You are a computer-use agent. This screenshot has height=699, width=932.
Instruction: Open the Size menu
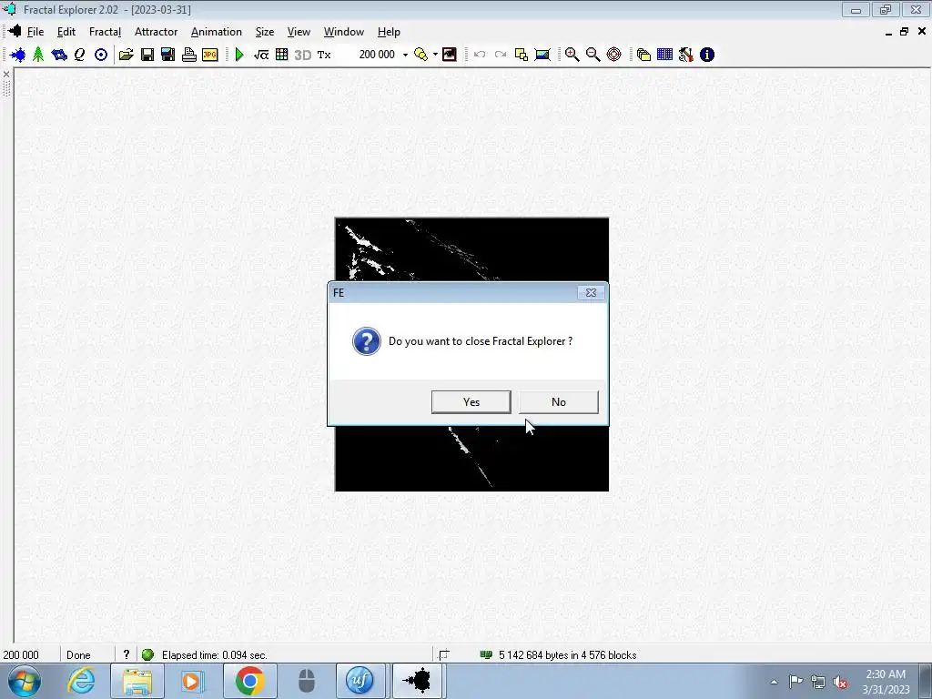265,32
